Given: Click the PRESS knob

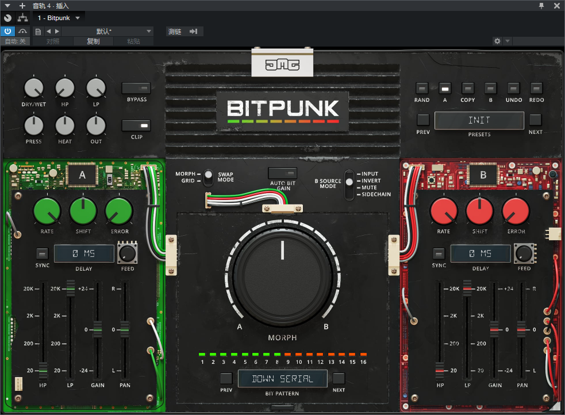Looking at the screenshot, I should click(x=33, y=126).
